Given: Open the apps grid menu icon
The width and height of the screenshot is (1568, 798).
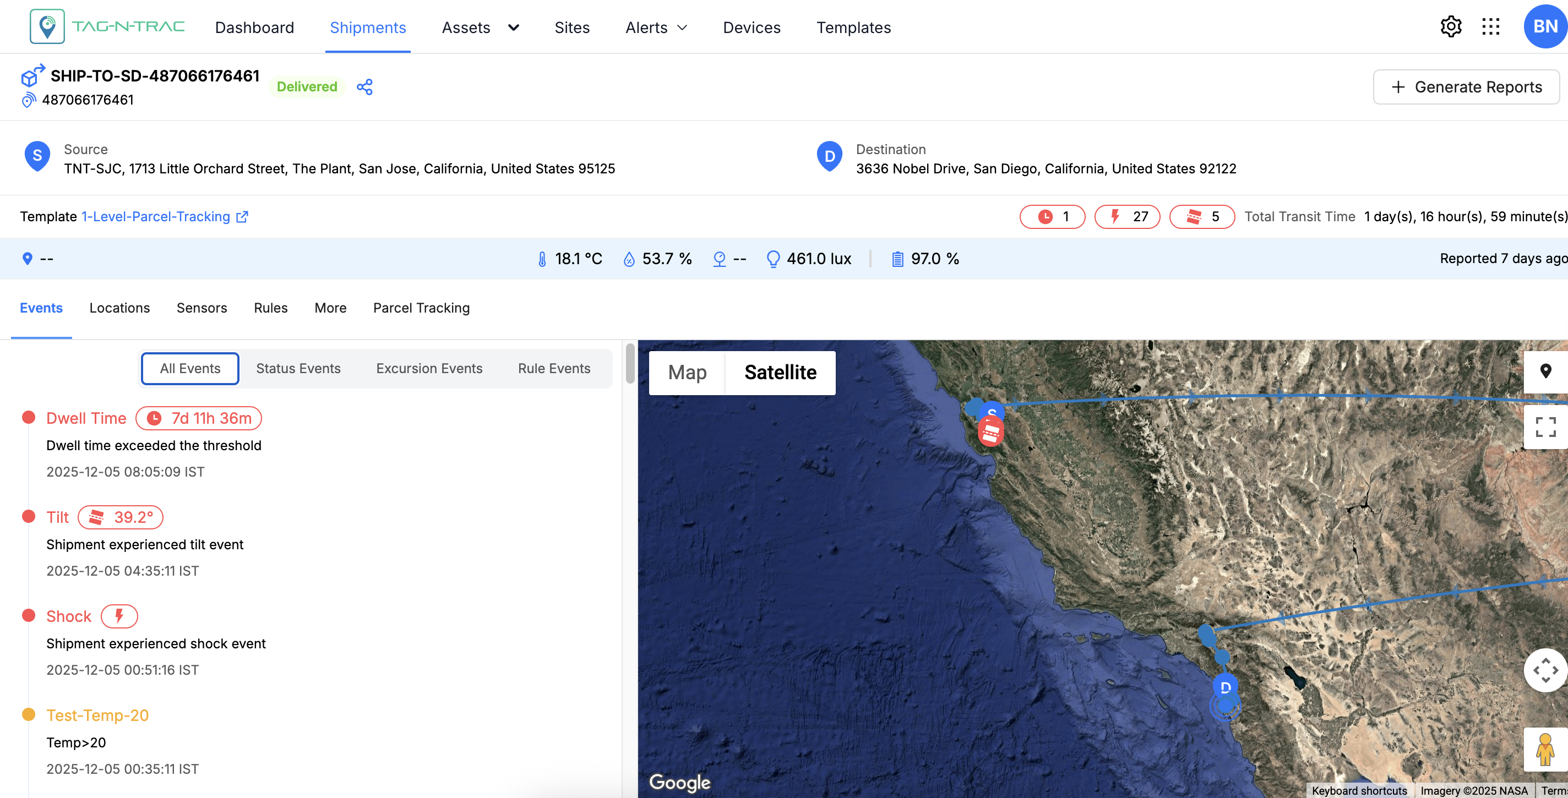Looking at the screenshot, I should click(1491, 27).
